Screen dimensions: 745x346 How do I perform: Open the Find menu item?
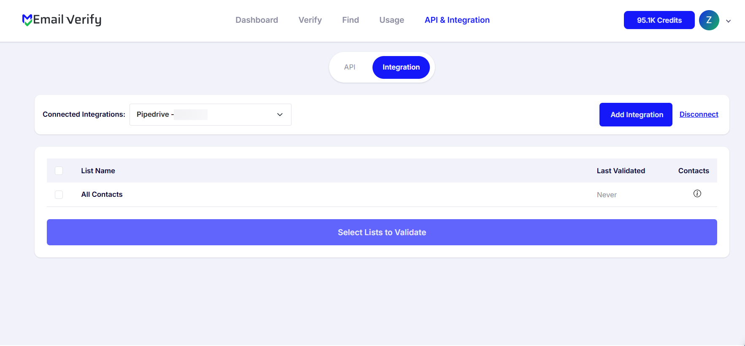(x=351, y=20)
